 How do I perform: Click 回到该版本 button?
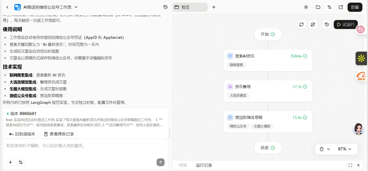[x=22, y=134]
